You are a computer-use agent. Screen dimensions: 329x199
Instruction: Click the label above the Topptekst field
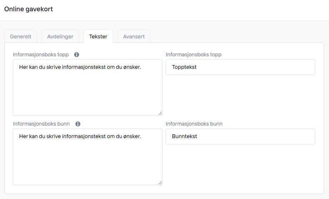click(x=193, y=55)
